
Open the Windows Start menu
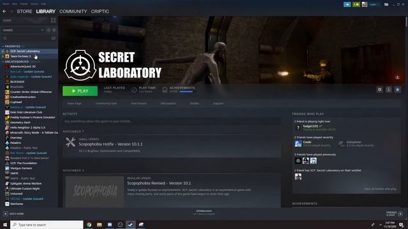coord(5,225)
